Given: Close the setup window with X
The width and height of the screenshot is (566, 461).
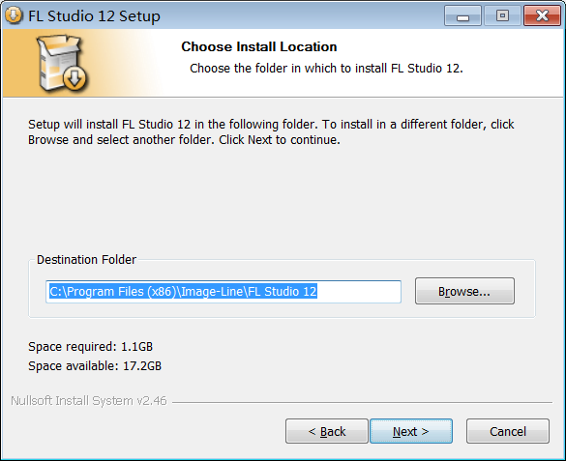Looking at the screenshot, I should [542, 15].
